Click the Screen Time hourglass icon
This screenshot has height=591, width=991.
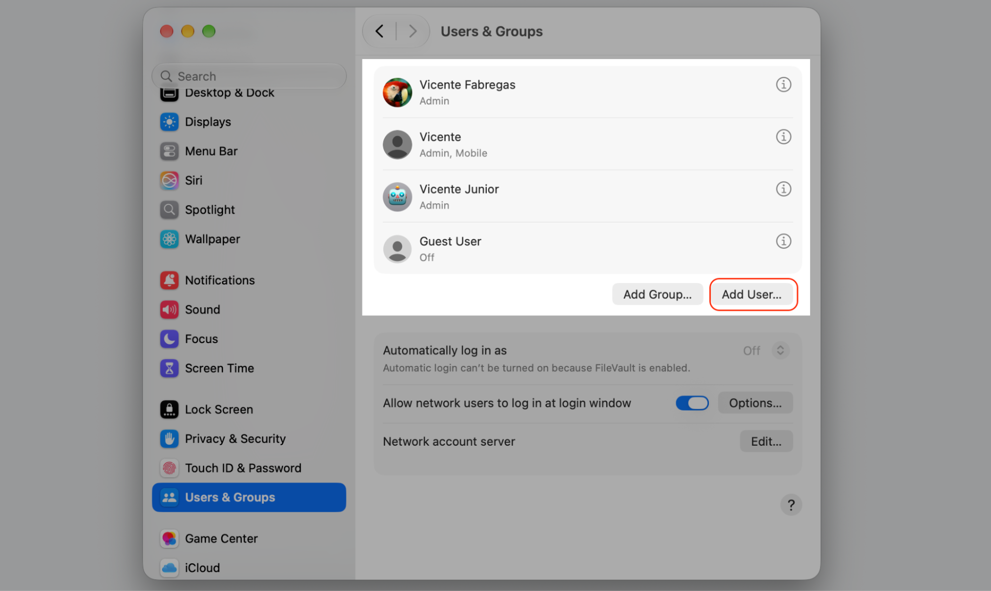(x=169, y=368)
